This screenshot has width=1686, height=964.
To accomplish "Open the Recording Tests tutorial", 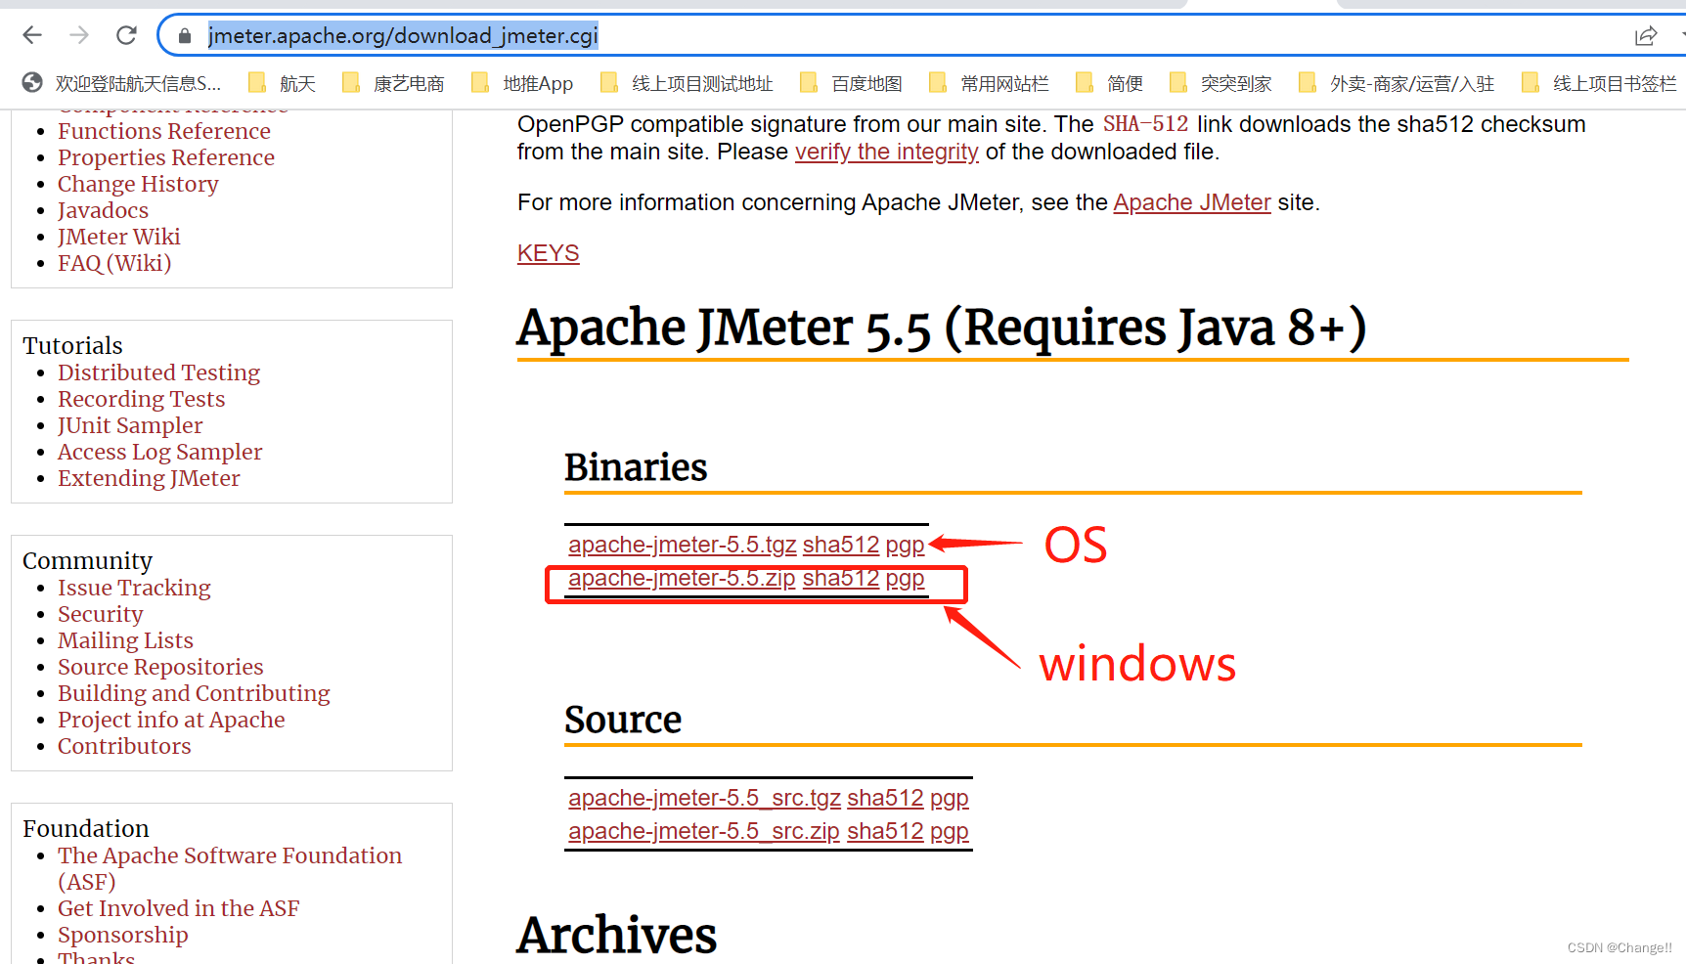I will [x=141, y=399].
